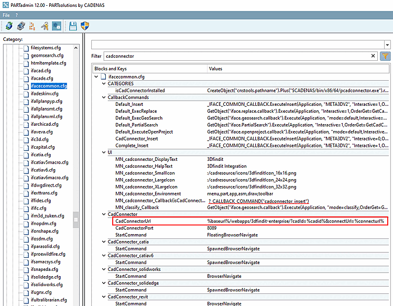Save changes with the floppy disk icon
Image resolution: width=393 pixels, height=306 pixels.
point(73,26)
